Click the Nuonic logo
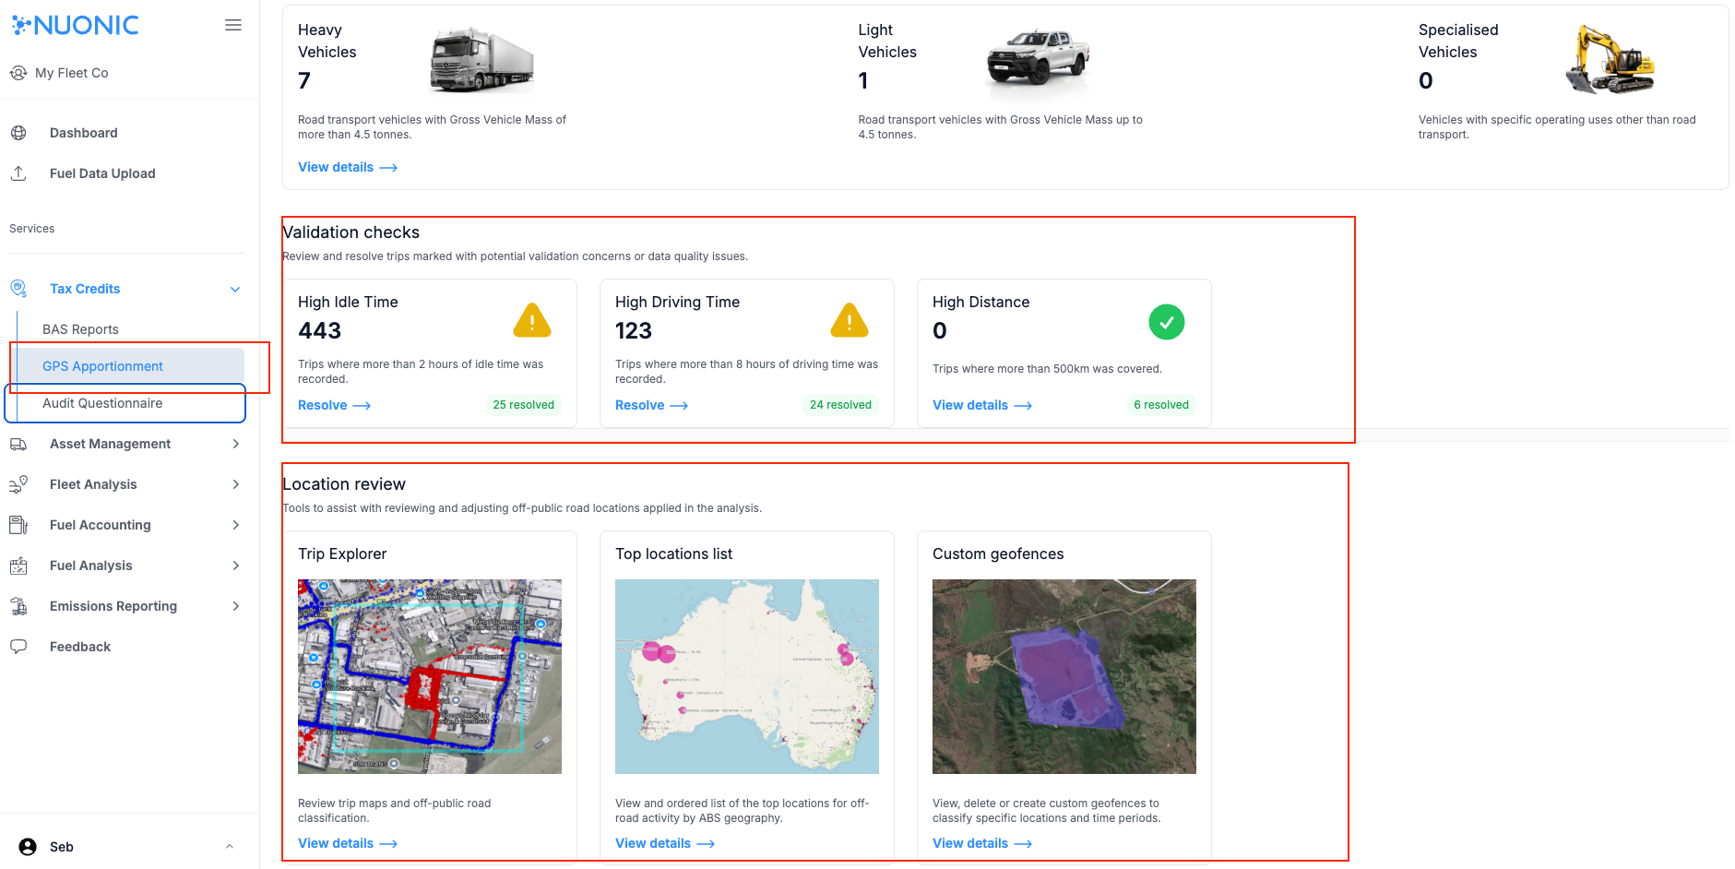 click(x=75, y=25)
